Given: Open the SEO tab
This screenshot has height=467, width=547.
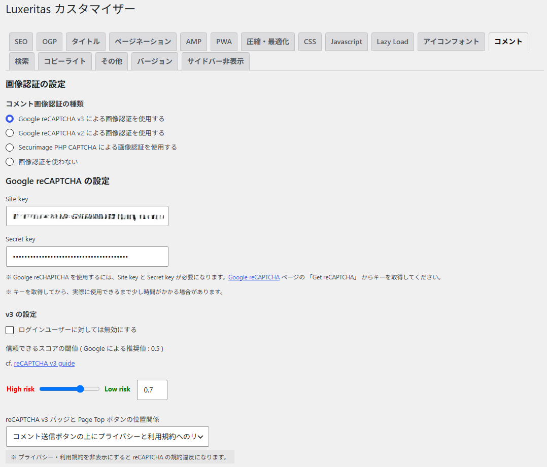Looking at the screenshot, I should pyautogui.click(x=21, y=42).
